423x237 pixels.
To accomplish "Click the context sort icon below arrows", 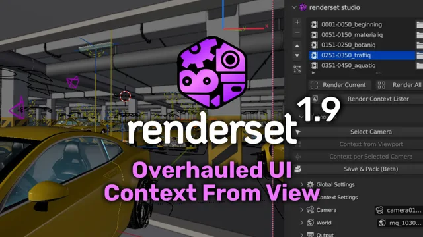I will (297, 69).
